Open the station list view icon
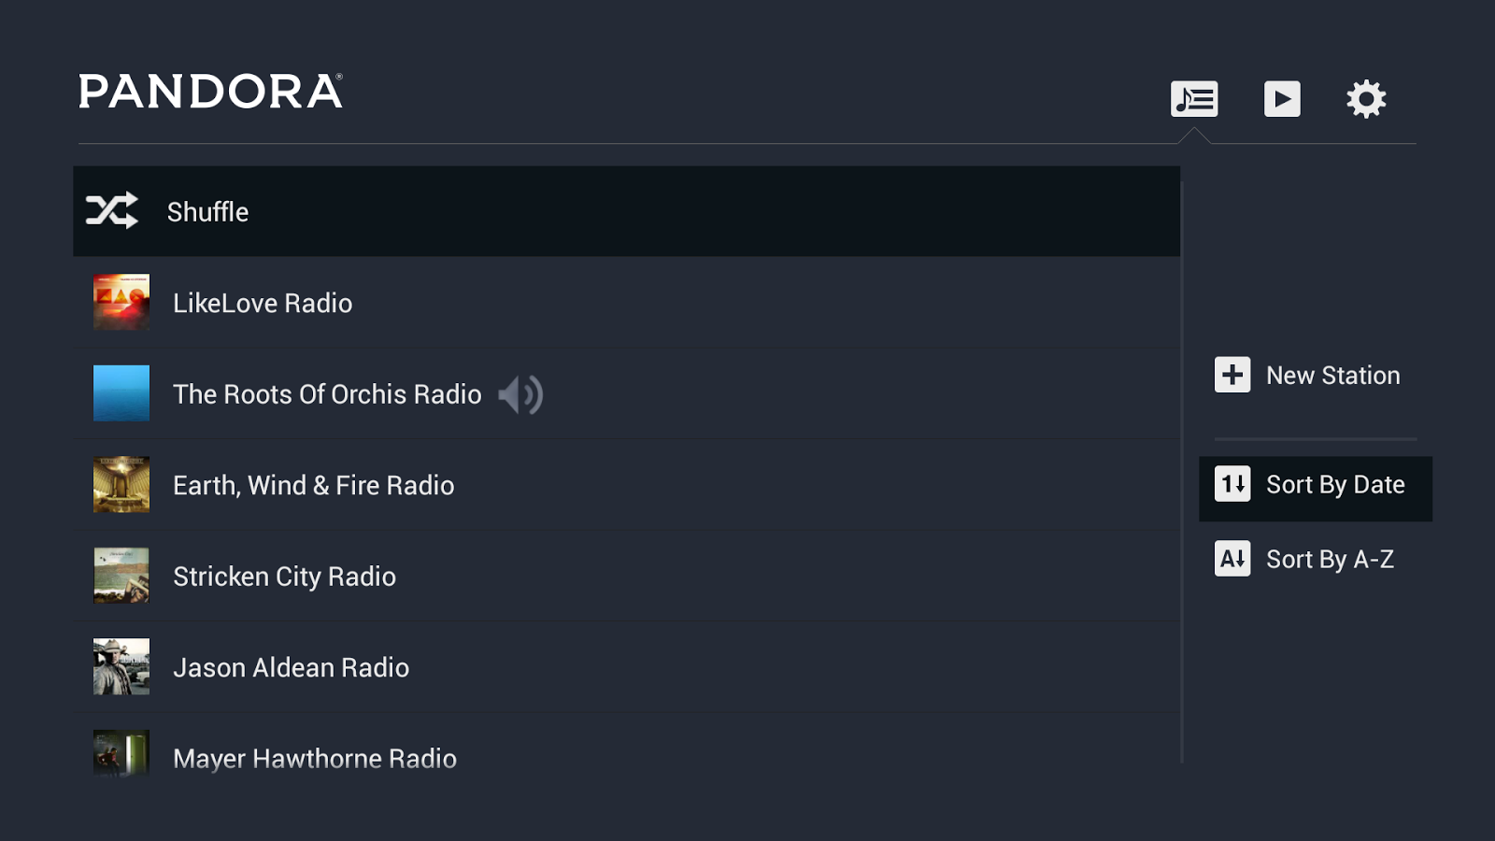Screen dimensions: 1495x841 tap(1193, 99)
